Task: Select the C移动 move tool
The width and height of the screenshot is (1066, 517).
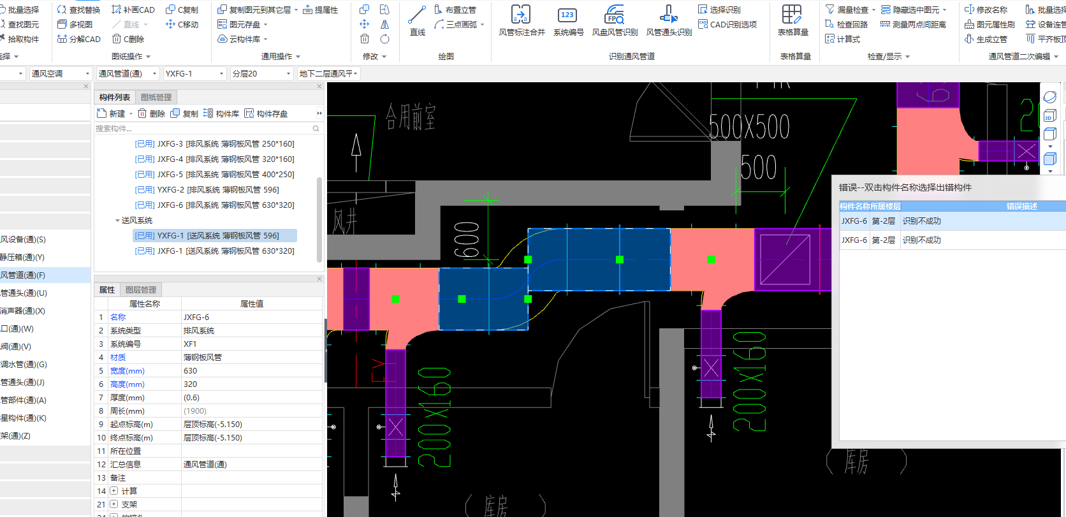Action: click(182, 24)
